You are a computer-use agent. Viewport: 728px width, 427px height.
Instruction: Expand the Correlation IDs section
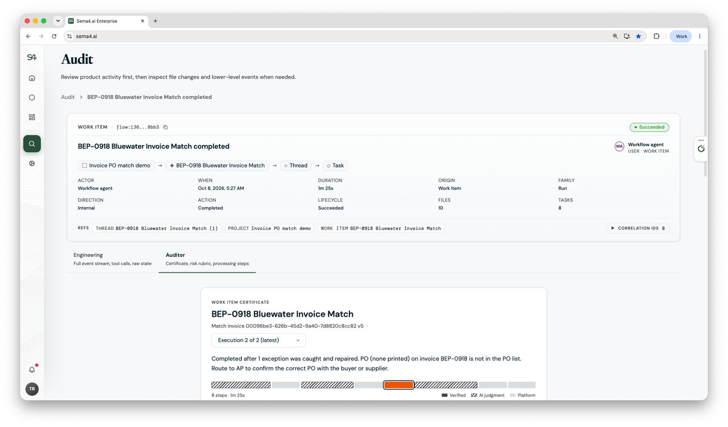tap(638, 228)
